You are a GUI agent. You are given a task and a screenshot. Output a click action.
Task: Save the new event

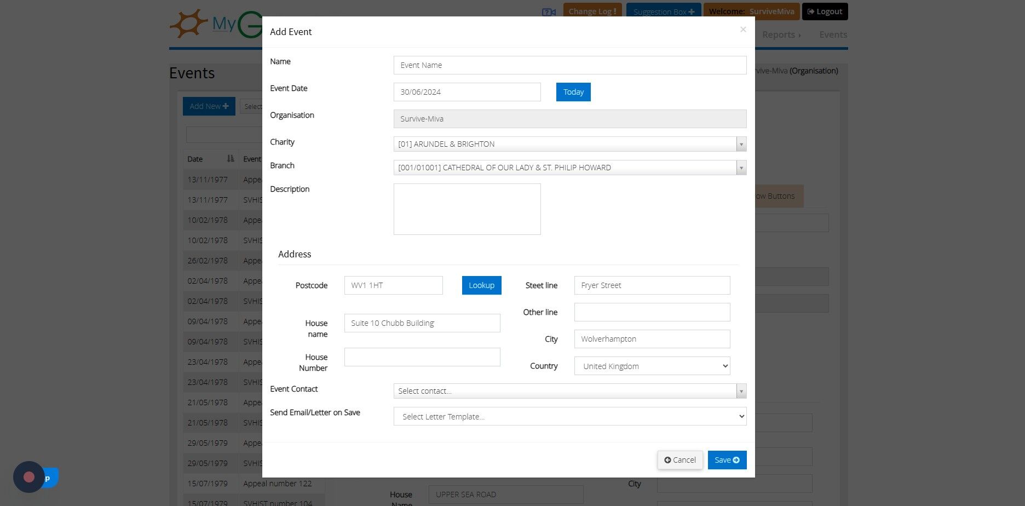pyautogui.click(x=727, y=460)
